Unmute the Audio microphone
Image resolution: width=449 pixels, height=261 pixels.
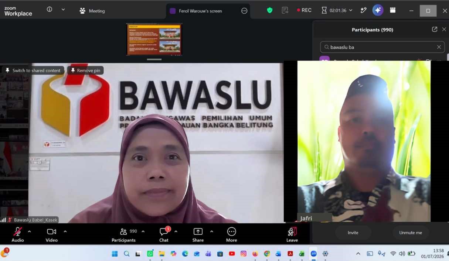pyautogui.click(x=17, y=234)
